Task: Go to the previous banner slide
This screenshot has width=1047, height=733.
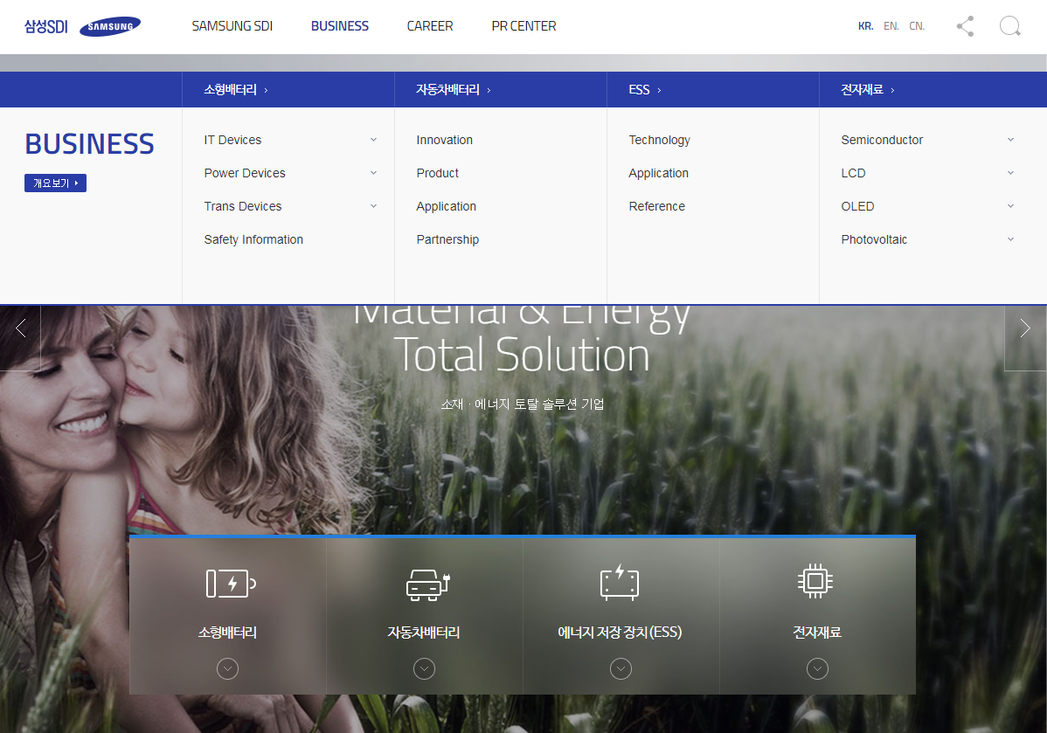Action: pyautogui.click(x=21, y=328)
